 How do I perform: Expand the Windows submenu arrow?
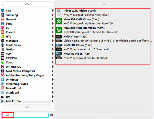point(53,79)
